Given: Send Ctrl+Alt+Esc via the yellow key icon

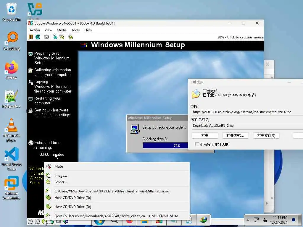Looking at the screenshot, I should [x=62, y=37].
